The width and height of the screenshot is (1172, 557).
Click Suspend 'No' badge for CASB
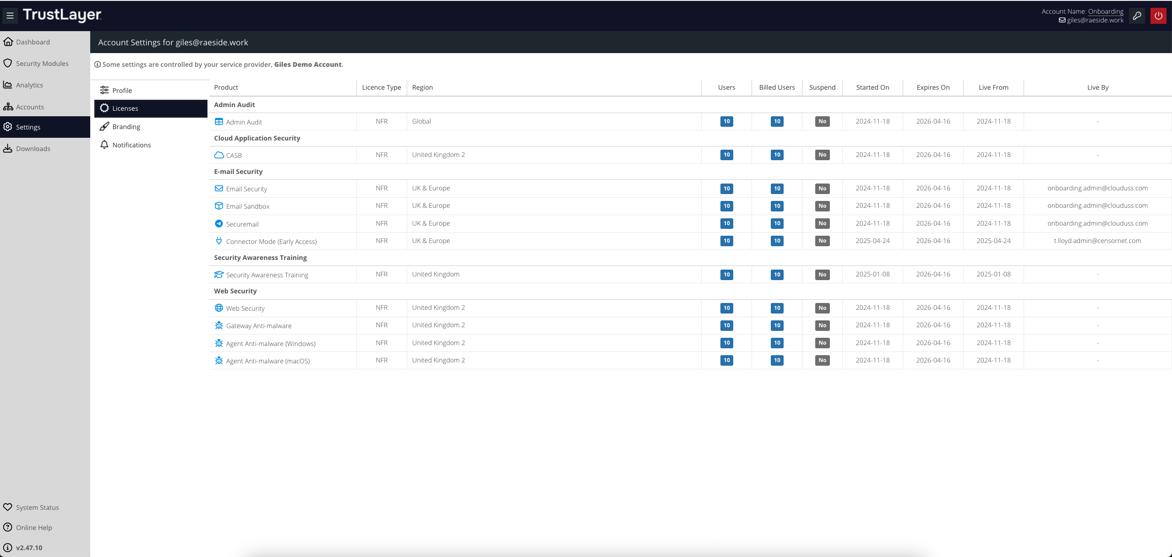pos(822,155)
